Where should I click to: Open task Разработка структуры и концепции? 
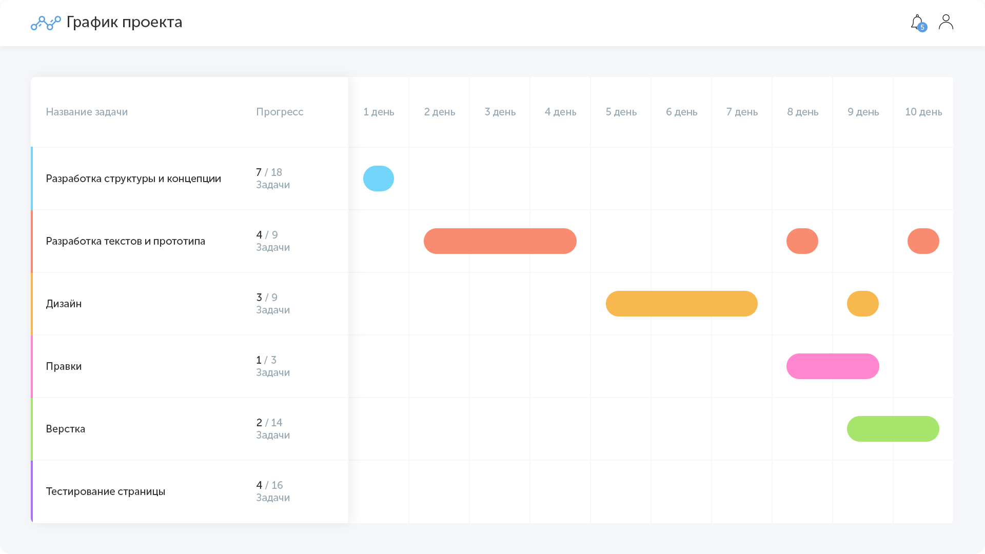(x=133, y=179)
